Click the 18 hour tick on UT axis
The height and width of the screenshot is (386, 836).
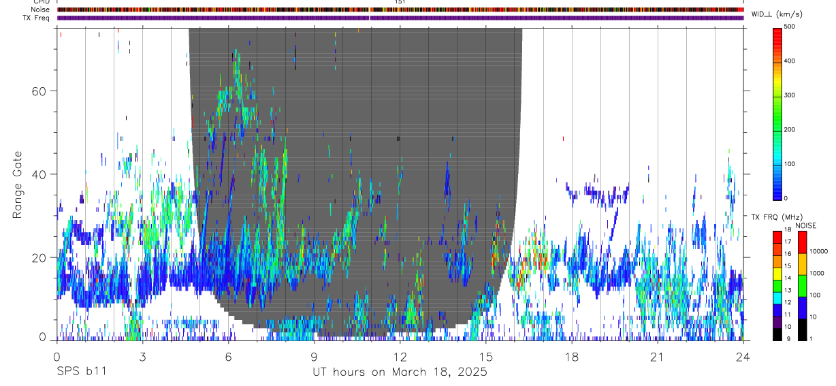pos(572,357)
